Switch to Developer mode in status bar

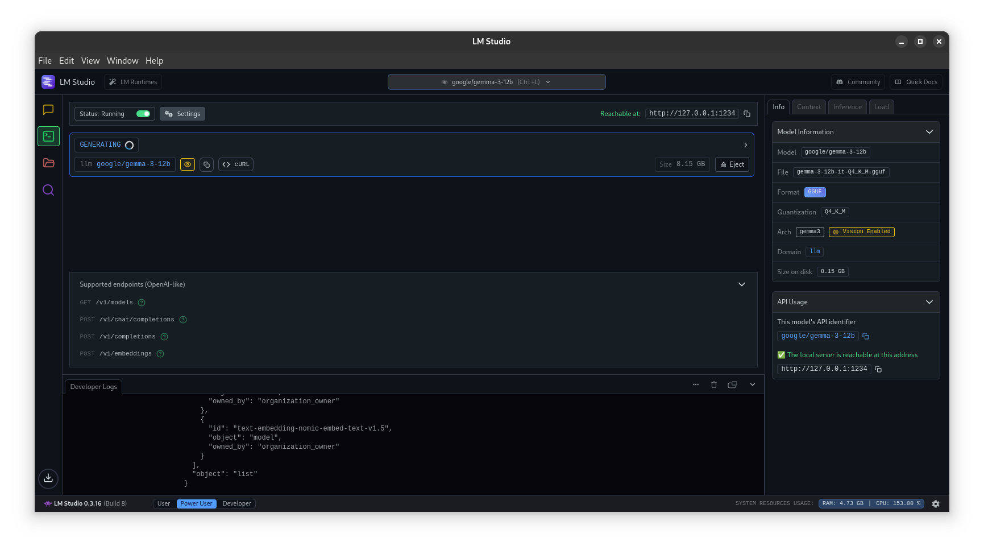point(236,503)
